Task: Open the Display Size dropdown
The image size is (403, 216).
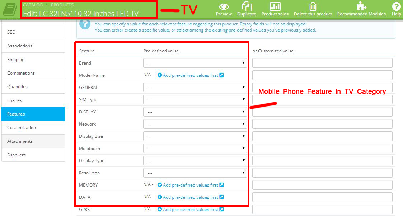Action: tap(195, 136)
